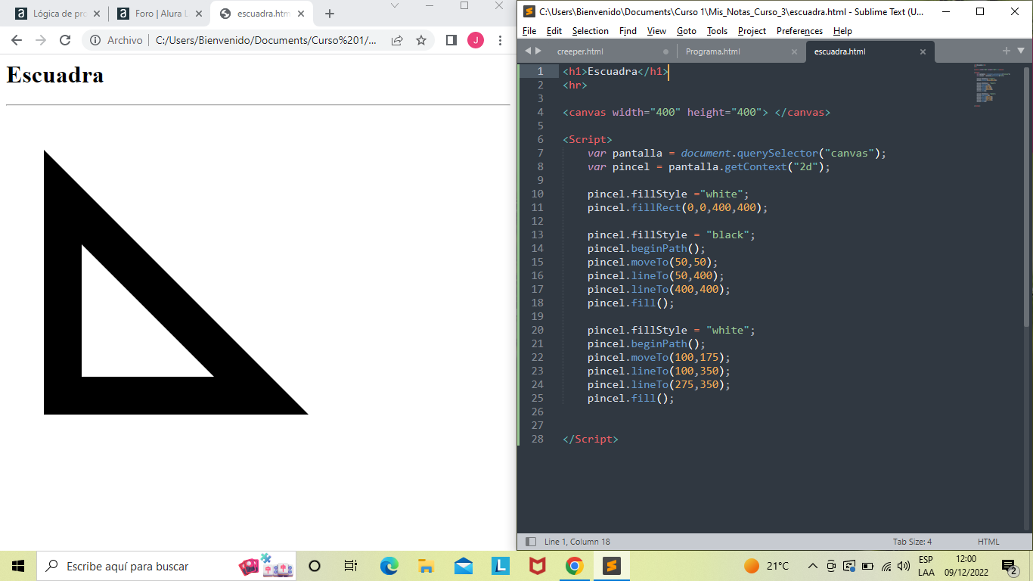
Task: Close Programa.html tab in Sublime
Action: pos(794,52)
